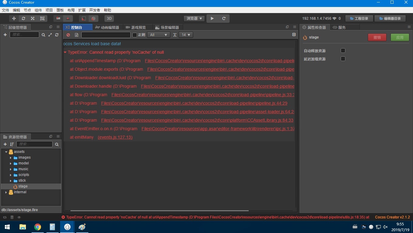This screenshot has width=413, height=233.
Task: Click the database icon in the bottom bar
Action: 12,217
